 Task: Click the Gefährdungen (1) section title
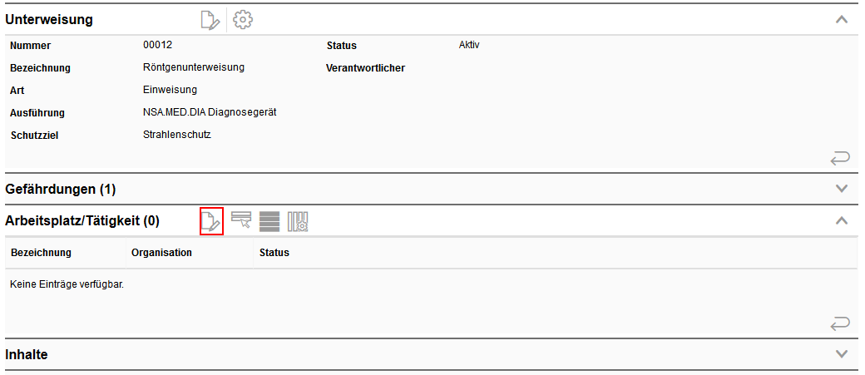pos(61,190)
